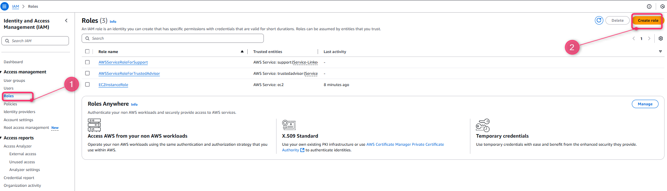Click the IAM breadcrumb link
Screen dimensions: 667x191
tap(15, 7)
